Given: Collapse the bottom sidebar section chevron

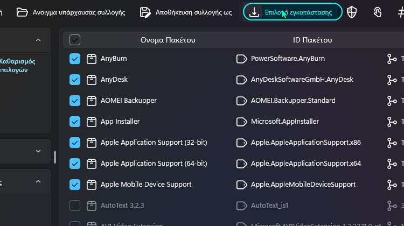Looking at the screenshot, I should pos(38,181).
